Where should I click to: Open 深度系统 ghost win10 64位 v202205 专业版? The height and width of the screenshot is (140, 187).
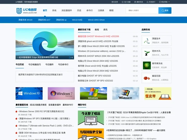(x=98, y=41)
